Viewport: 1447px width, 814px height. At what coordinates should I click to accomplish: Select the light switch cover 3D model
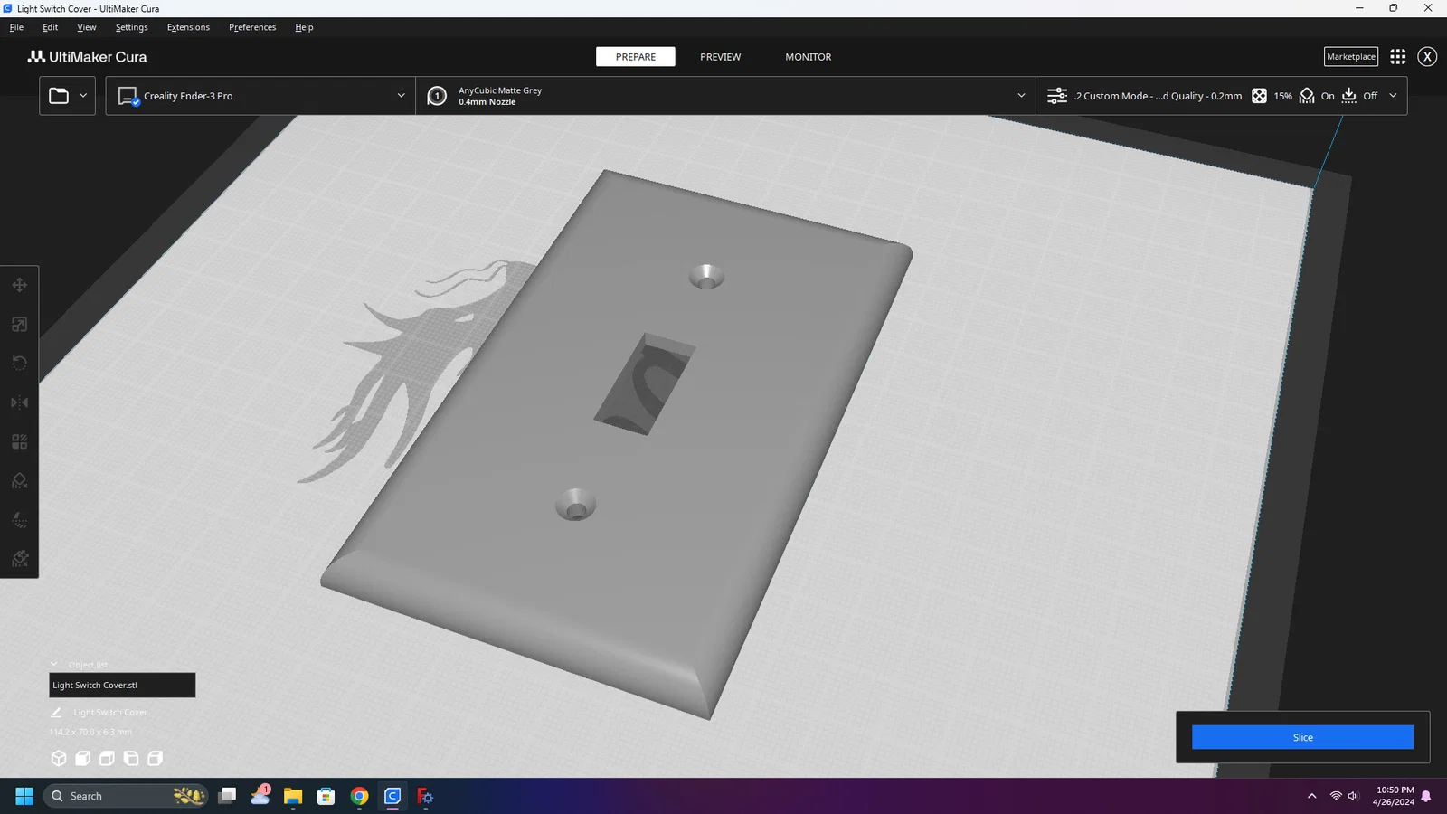pos(617,443)
